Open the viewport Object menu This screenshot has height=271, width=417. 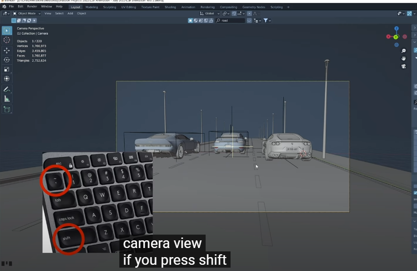(81, 13)
